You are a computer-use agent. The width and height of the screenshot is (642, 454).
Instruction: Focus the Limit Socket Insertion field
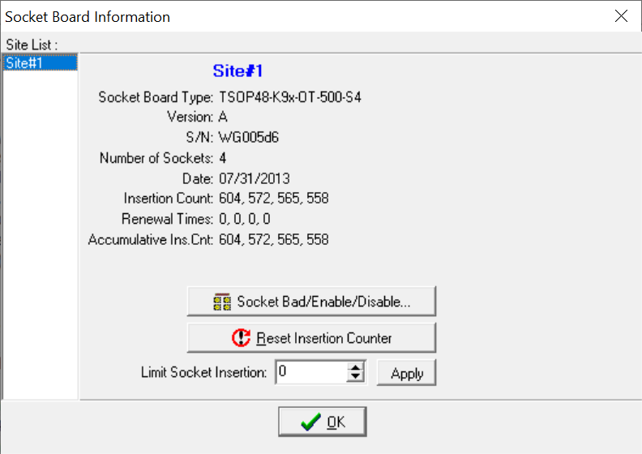[x=311, y=372]
